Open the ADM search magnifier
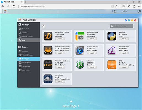This screenshot has height=110, width=142. [x=140, y=11]
